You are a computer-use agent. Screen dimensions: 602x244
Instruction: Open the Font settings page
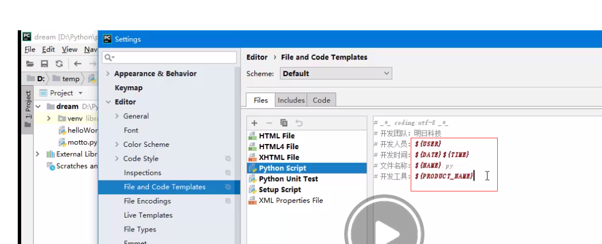131,130
